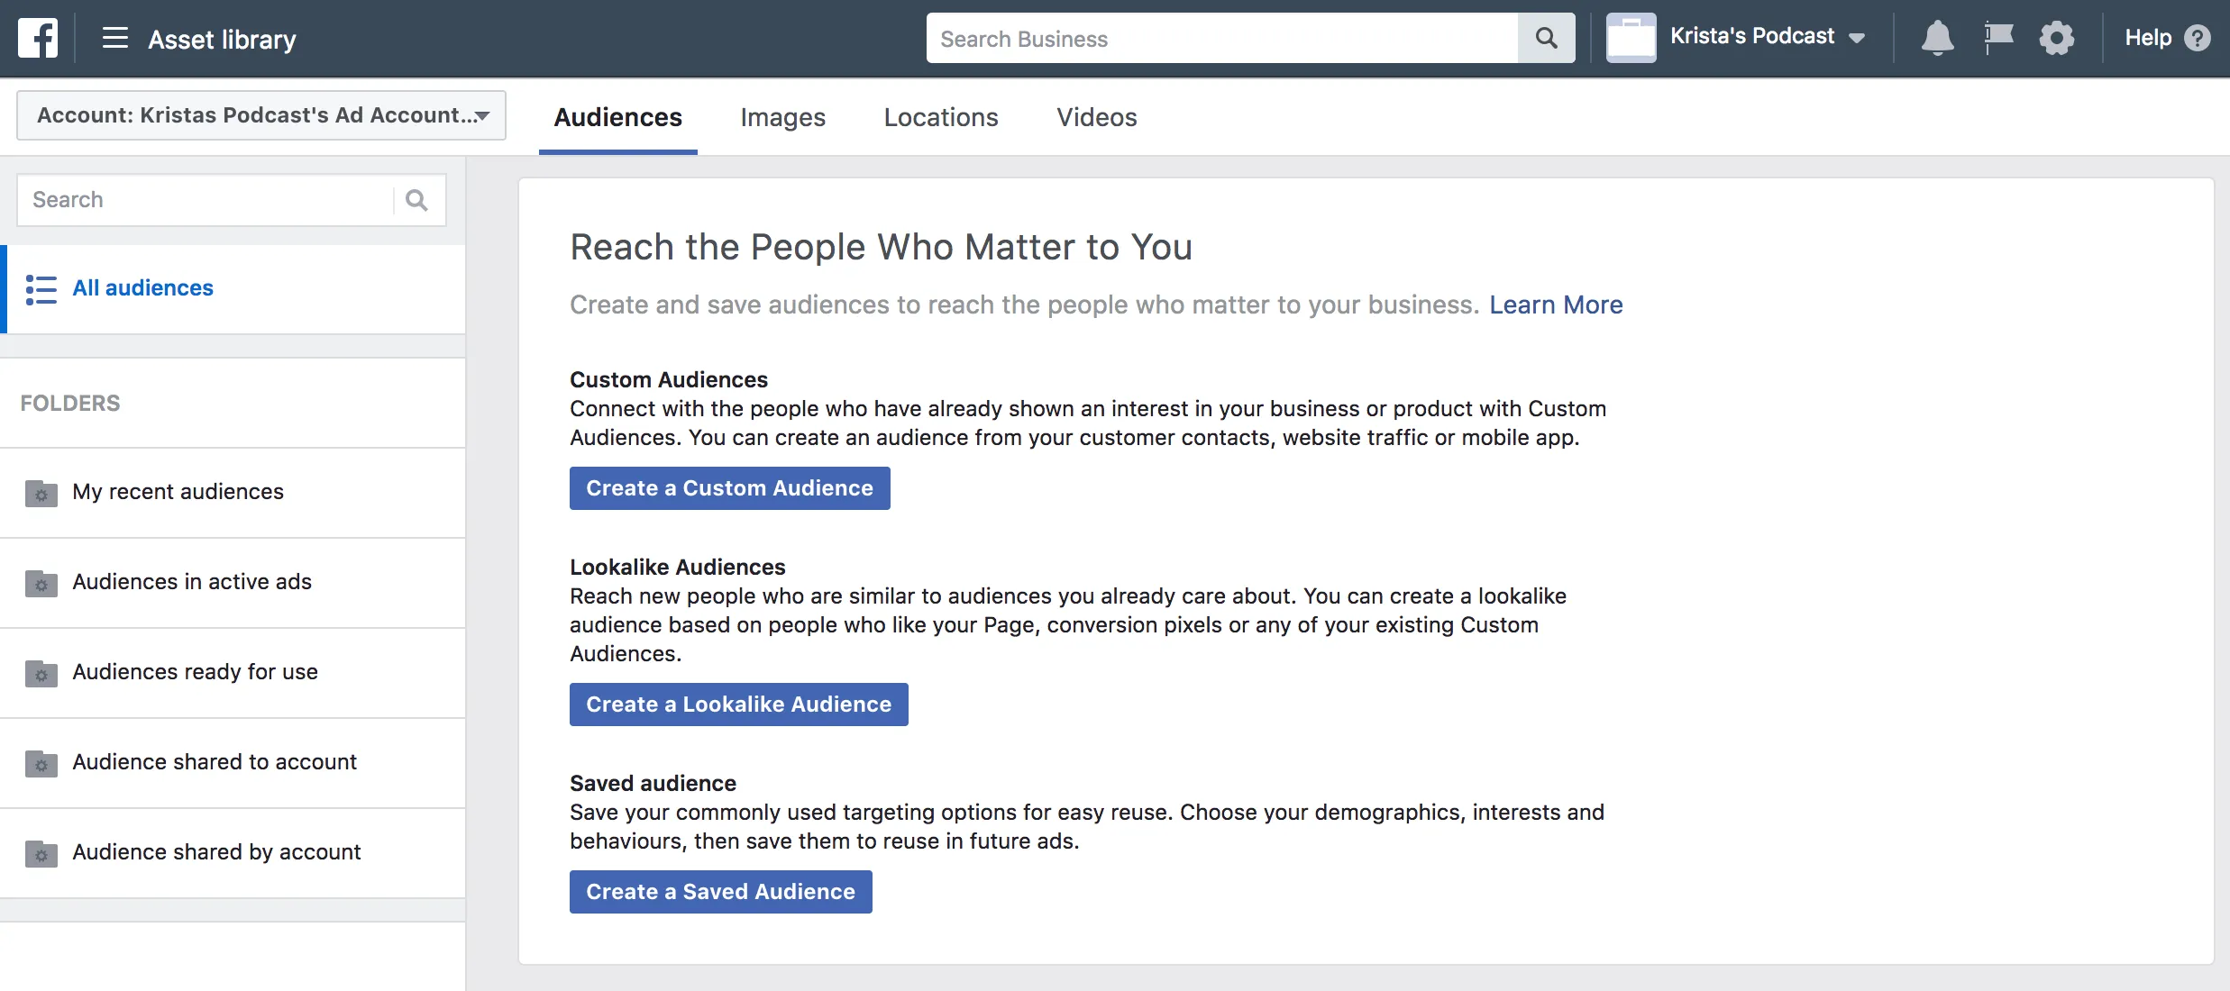The height and width of the screenshot is (991, 2230).
Task: Open the settings gear icon
Action: tap(2057, 38)
